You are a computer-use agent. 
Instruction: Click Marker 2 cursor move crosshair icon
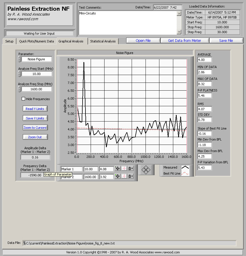tap(118, 176)
